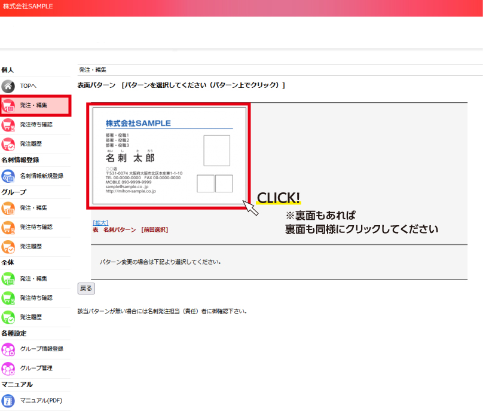Open the blue マニュアル(PDF) icon
The width and height of the screenshot is (483, 411).
click(x=8, y=400)
